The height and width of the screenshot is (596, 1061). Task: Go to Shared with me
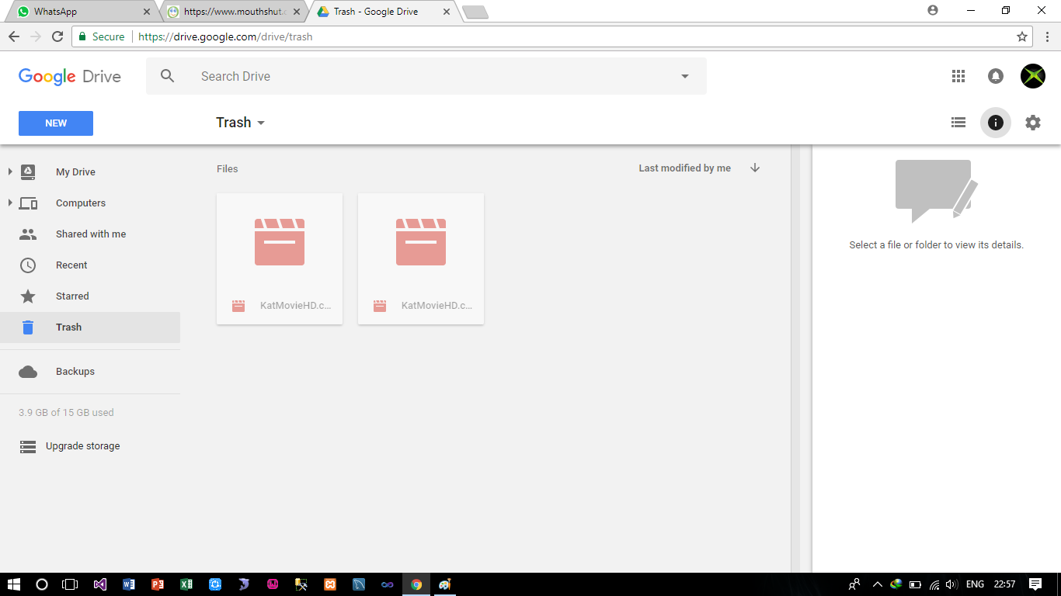90,234
